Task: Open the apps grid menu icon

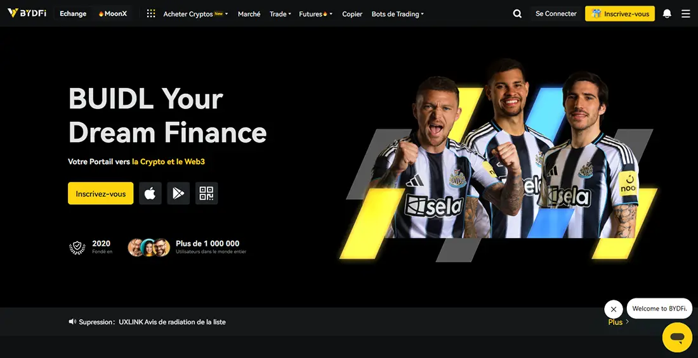Action: (x=151, y=14)
